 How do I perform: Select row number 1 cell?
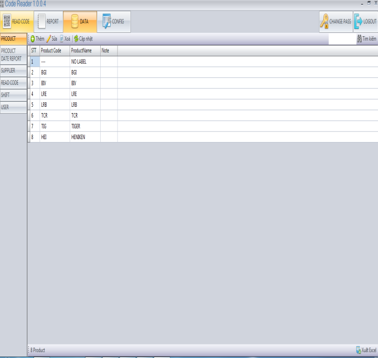pyautogui.click(x=35, y=62)
